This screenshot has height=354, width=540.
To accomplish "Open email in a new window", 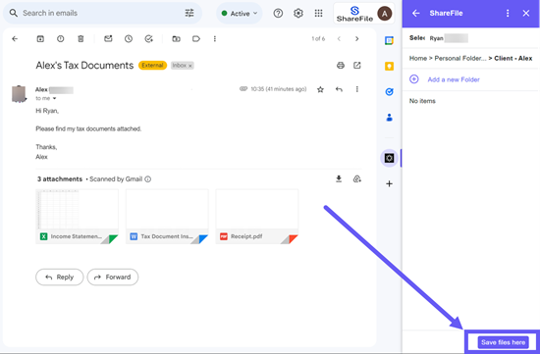I will point(357,66).
